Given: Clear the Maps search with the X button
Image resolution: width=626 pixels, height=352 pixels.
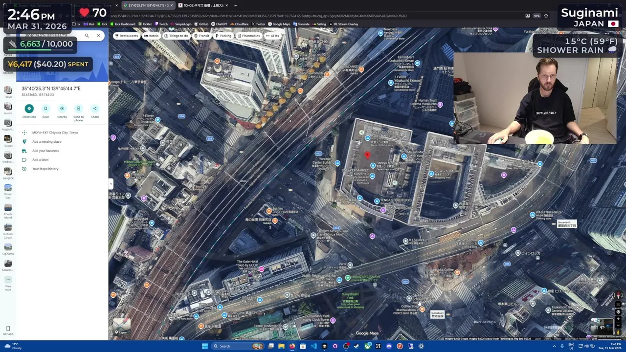Looking at the screenshot, I should (x=98, y=36).
